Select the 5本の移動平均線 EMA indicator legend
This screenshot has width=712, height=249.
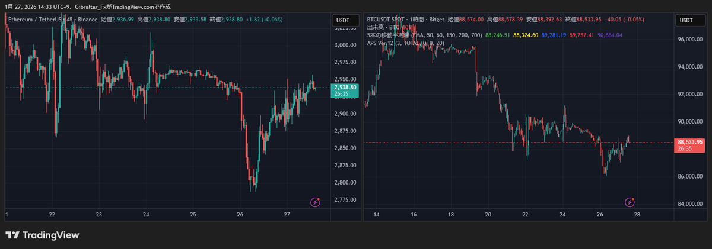[424, 35]
